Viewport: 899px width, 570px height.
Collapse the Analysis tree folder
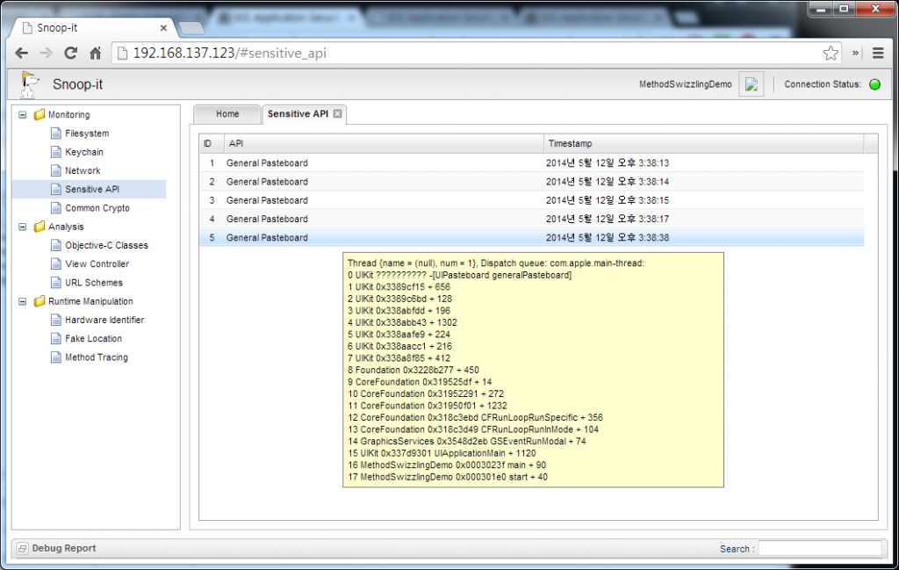(23, 227)
